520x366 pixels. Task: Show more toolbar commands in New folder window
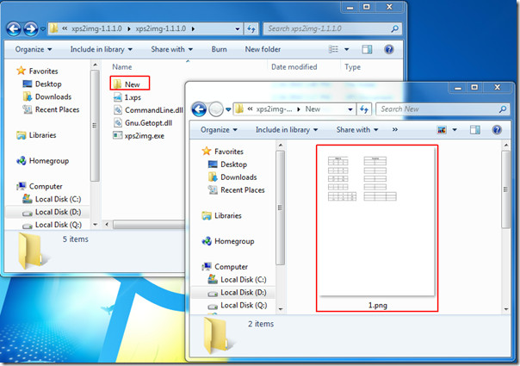(x=395, y=130)
